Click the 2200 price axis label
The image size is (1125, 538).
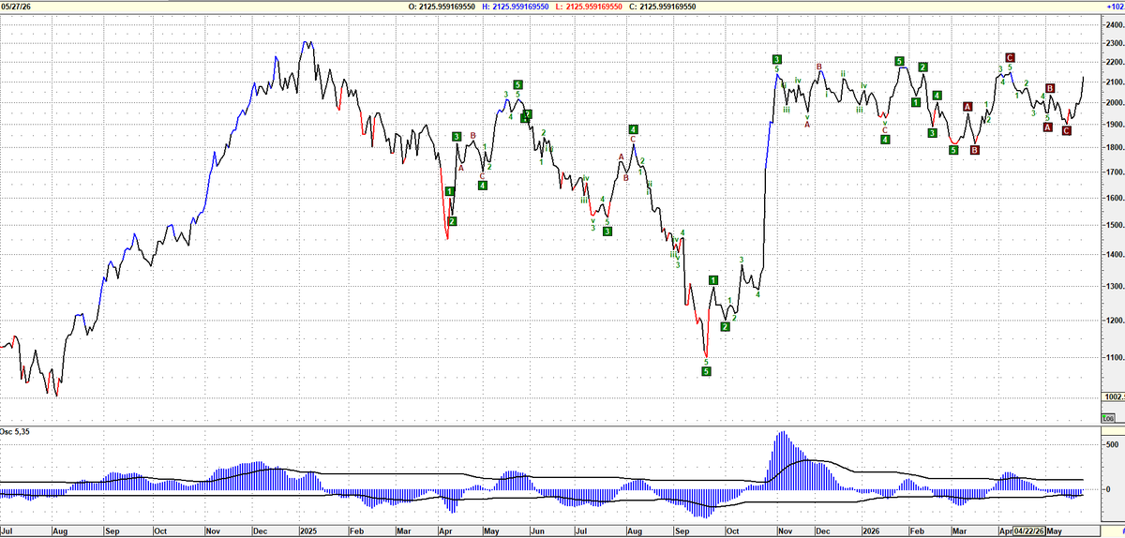point(1114,62)
